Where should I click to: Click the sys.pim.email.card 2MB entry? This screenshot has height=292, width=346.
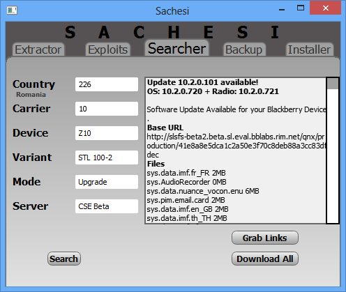[x=186, y=200]
